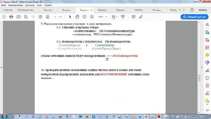Open the Windows Start button
The image size is (211, 119).
pyautogui.click(x=4, y=116)
